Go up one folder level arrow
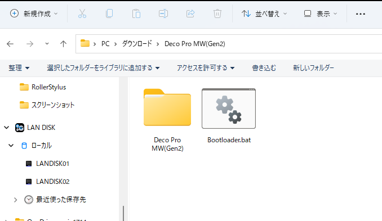Screen dimensions: 382x221 click(x=63, y=44)
